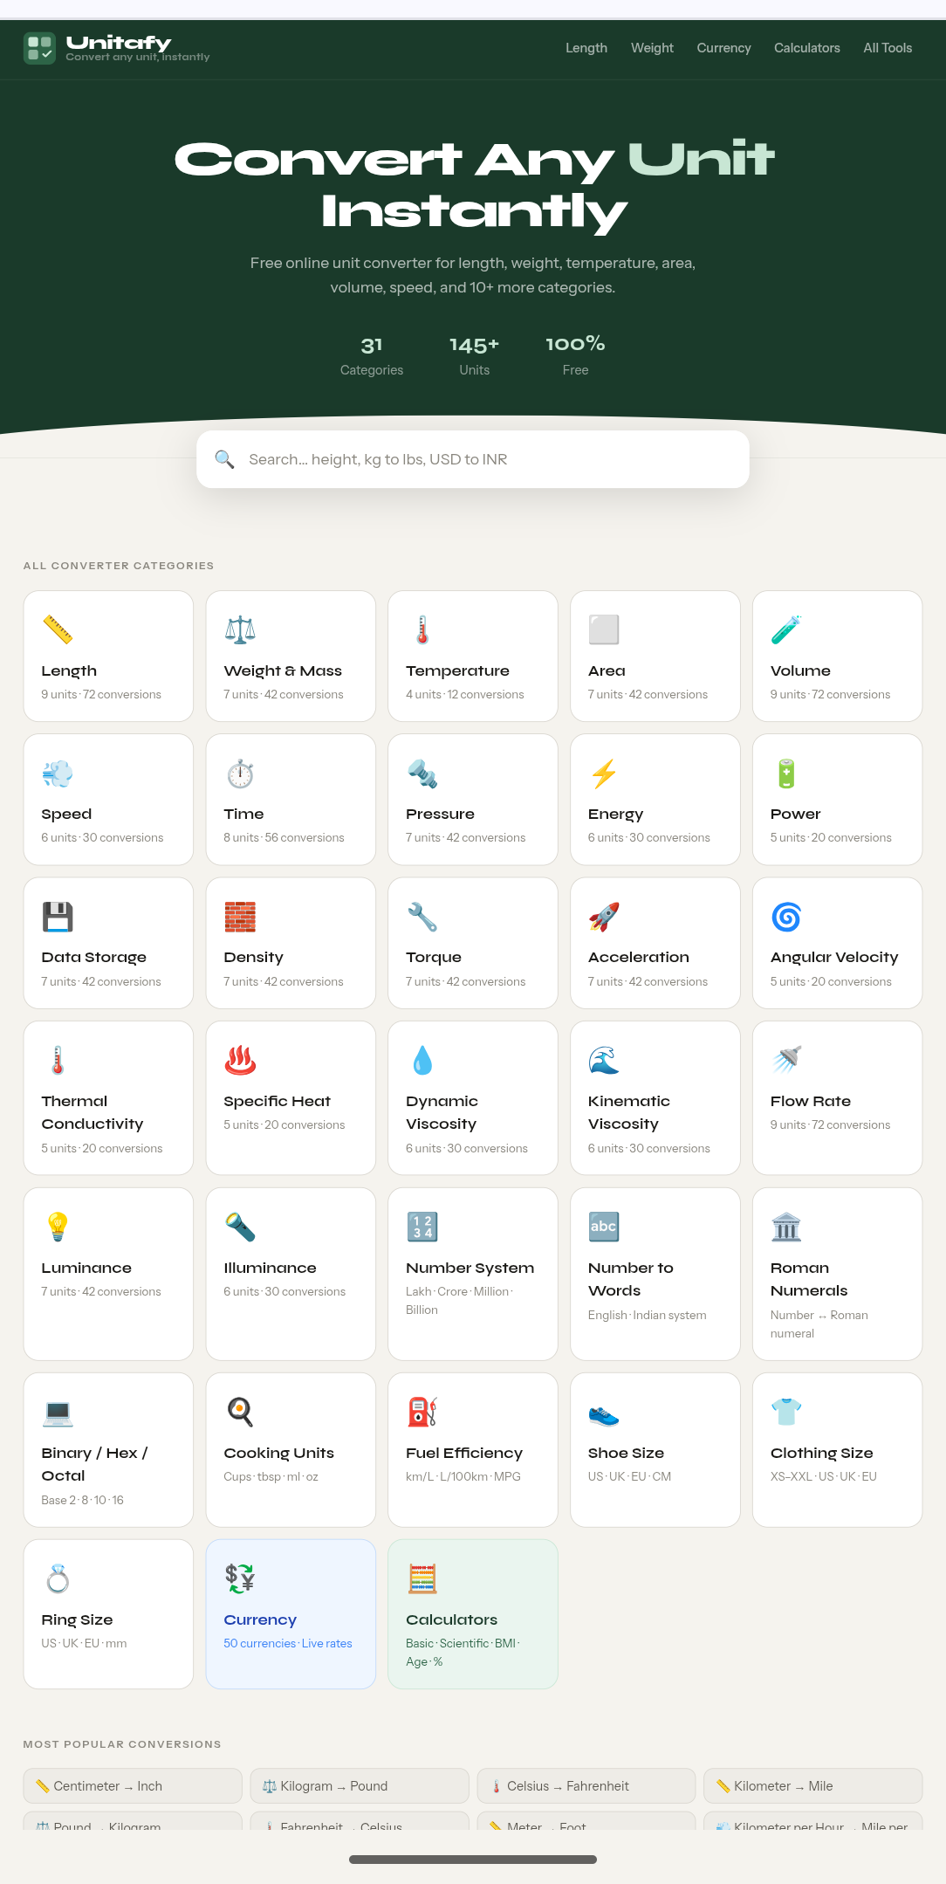Open All Tools in the navigation bar
Screen dimensions: 946x1884
tap(888, 48)
